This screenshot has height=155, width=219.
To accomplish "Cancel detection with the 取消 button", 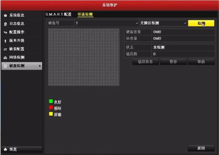I will pyautogui.click(x=201, y=62).
